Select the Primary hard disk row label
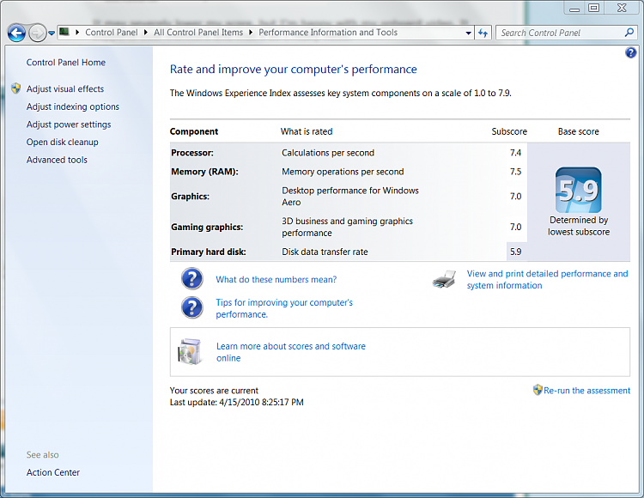644x498 pixels. [209, 252]
